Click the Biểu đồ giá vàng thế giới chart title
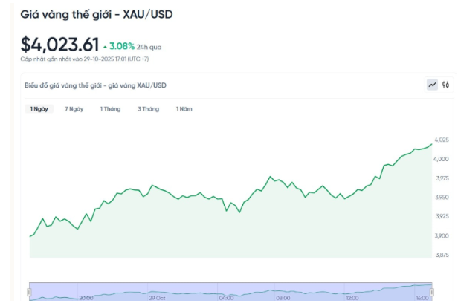This screenshot has width=458, height=306. pyautogui.click(x=95, y=85)
